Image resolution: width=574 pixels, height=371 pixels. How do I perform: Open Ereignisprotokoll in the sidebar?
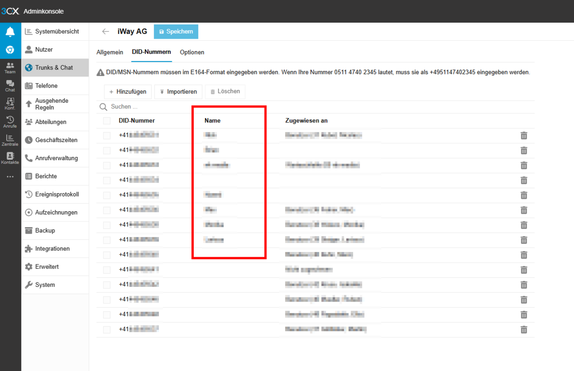tap(55, 195)
